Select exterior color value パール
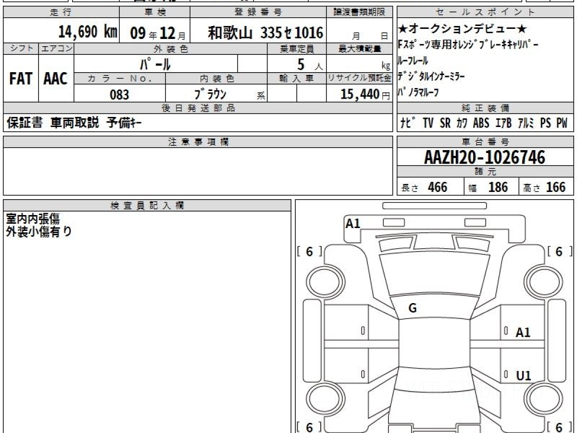Screen dimensions: 577x433 [155, 64]
